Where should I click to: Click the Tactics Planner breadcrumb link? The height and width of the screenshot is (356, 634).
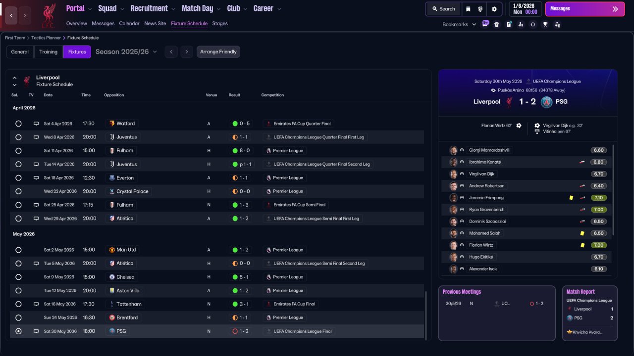point(47,38)
